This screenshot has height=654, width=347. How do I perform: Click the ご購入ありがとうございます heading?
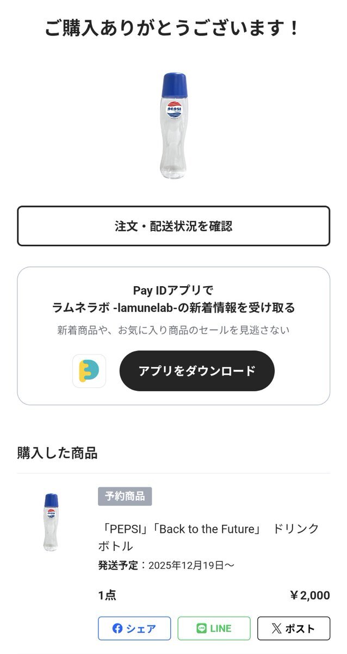point(173,28)
